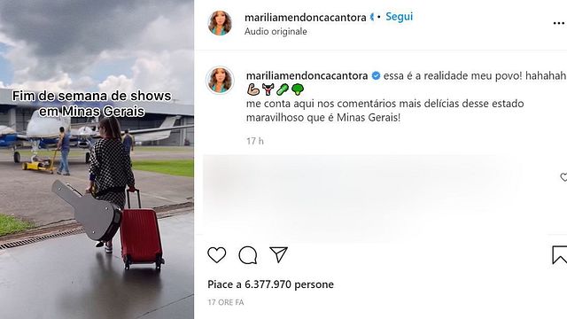Click verified badge next to caption username

(x=376, y=75)
